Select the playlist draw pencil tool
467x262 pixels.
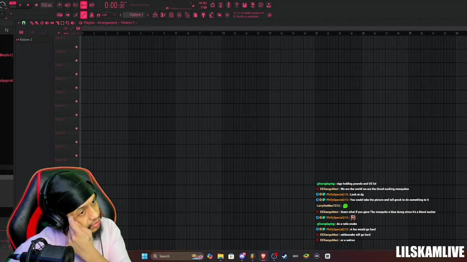point(32,23)
